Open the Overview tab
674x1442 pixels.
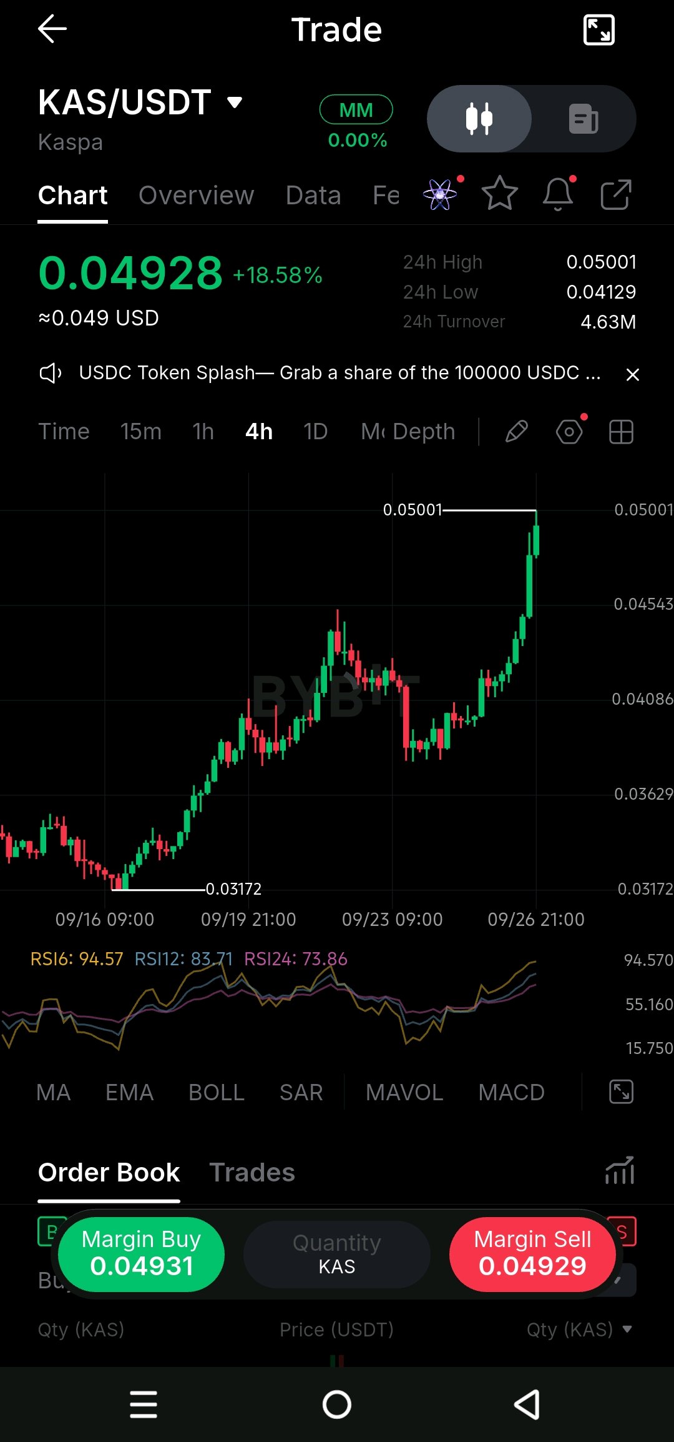(197, 196)
